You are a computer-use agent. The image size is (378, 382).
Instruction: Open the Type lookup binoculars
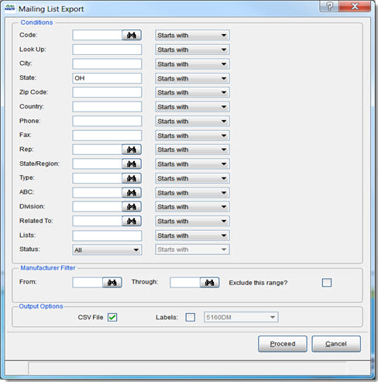coord(132,178)
